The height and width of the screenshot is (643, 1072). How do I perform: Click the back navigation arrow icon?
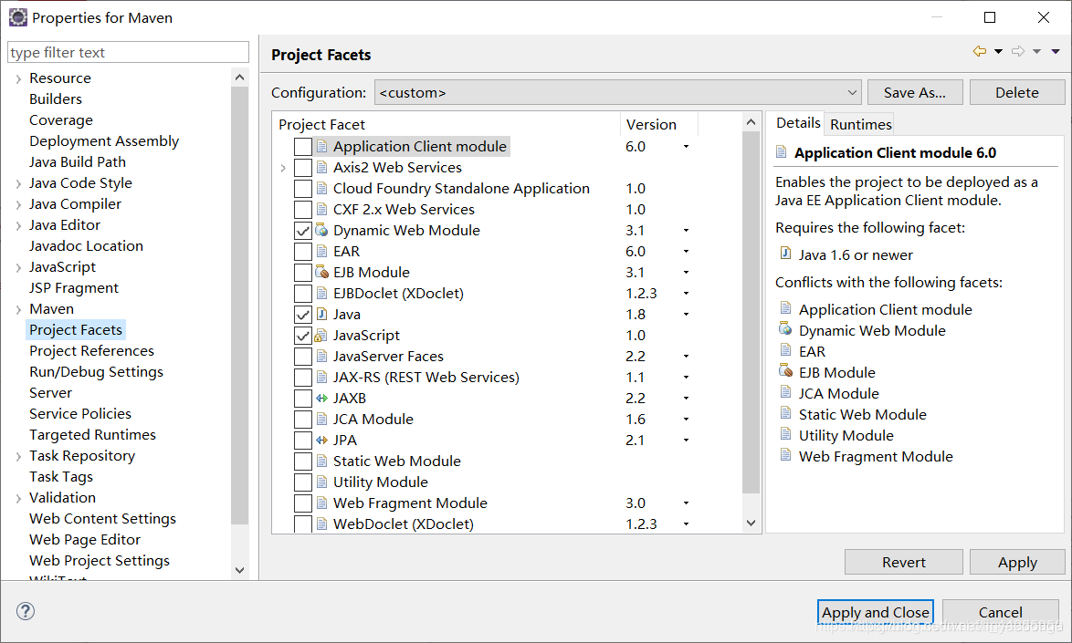tap(980, 51)
